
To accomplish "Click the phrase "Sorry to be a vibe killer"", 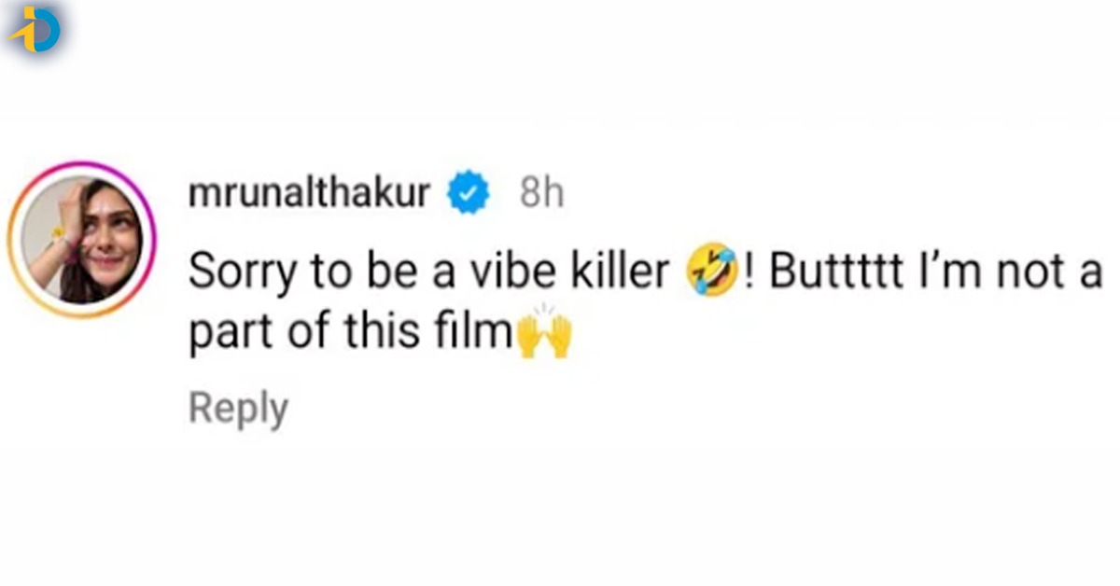I will 428,272.
